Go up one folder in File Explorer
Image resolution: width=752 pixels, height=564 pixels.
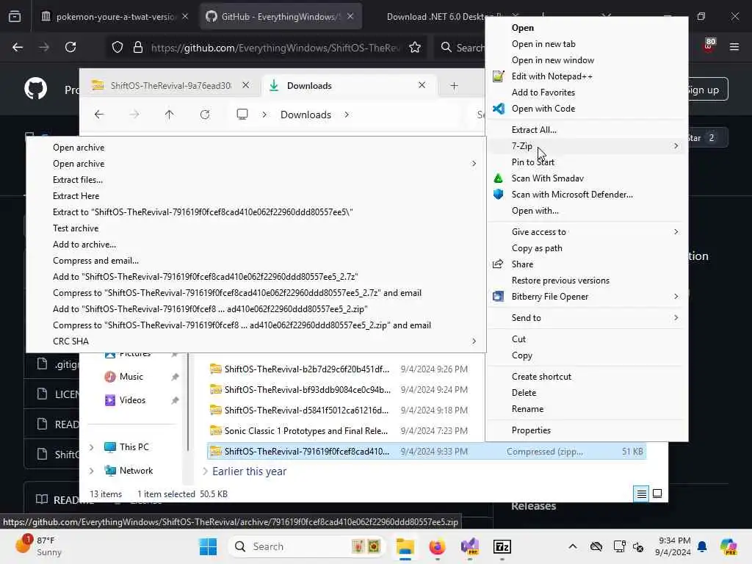(x=170, y=114)
